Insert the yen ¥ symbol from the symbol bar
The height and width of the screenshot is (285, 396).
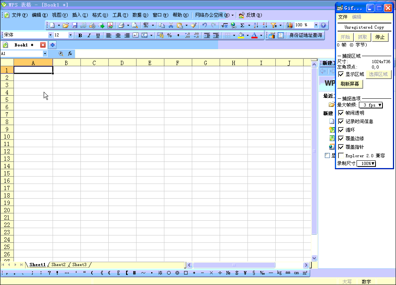tap(245, 273)
